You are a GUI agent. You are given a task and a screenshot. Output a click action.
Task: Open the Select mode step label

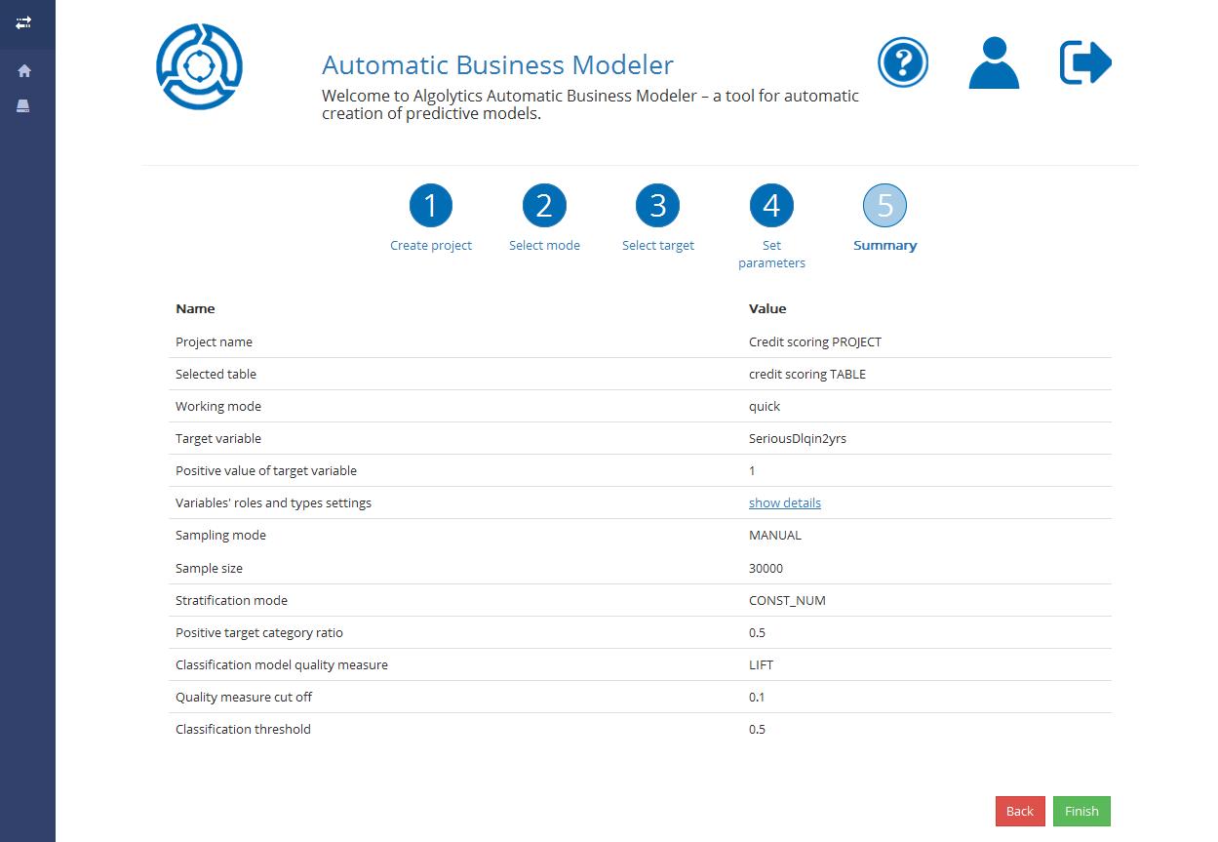click(x=544, y=246)
